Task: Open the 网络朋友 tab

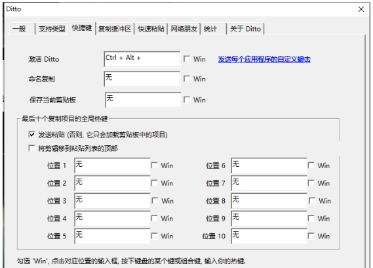Action: tap(184, 29)
